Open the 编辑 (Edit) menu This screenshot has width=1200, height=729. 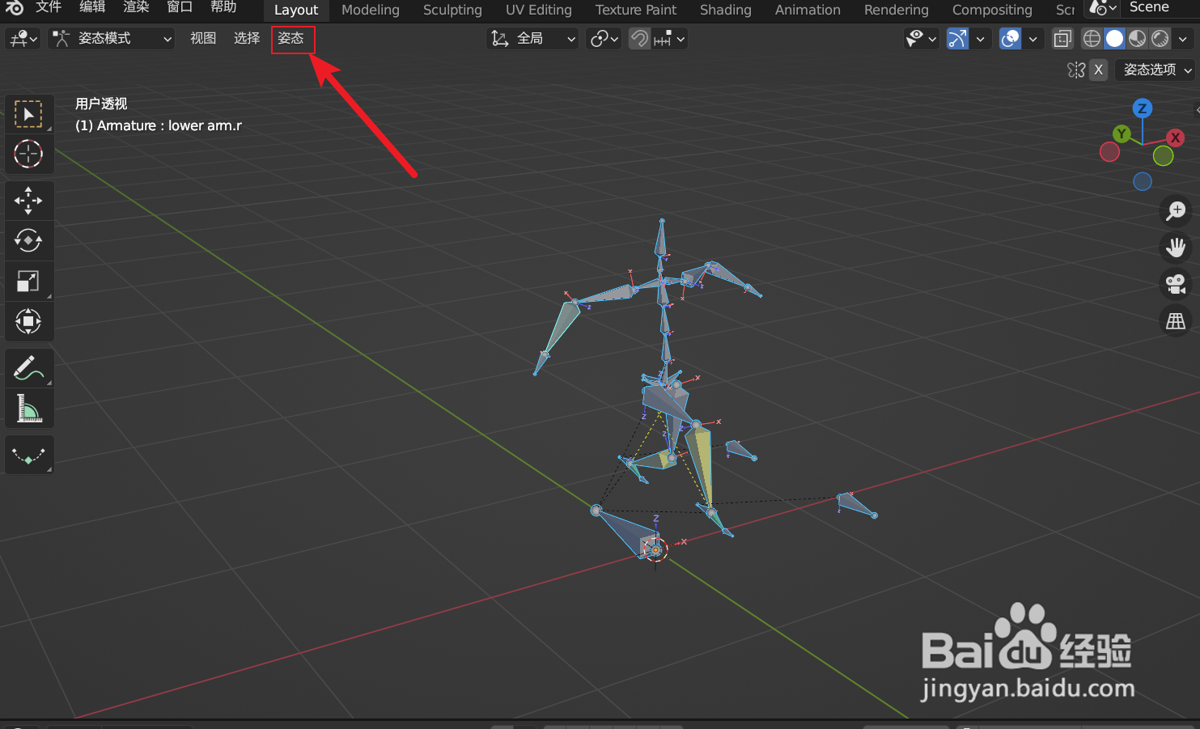click(92, 7)
